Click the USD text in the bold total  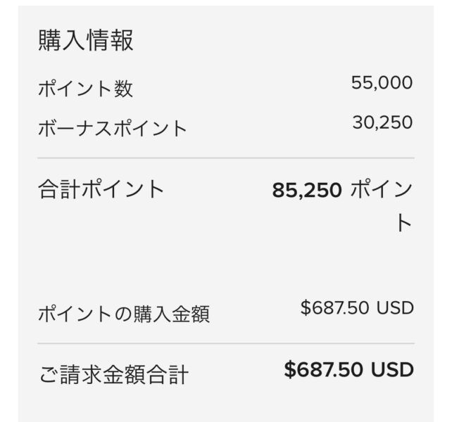392,370
